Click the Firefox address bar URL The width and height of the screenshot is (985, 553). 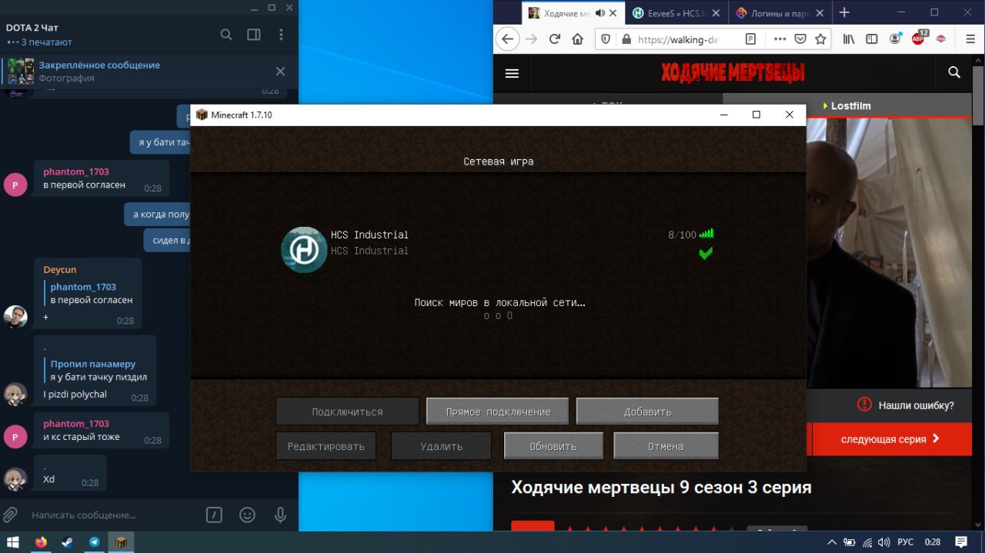click(677, 39)
